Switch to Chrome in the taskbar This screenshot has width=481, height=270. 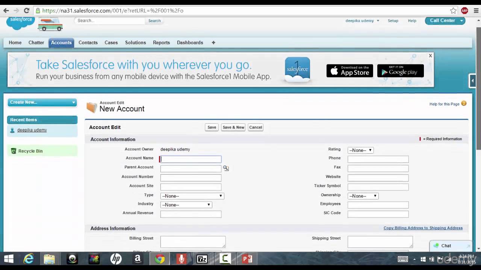(x=160, y=259)
